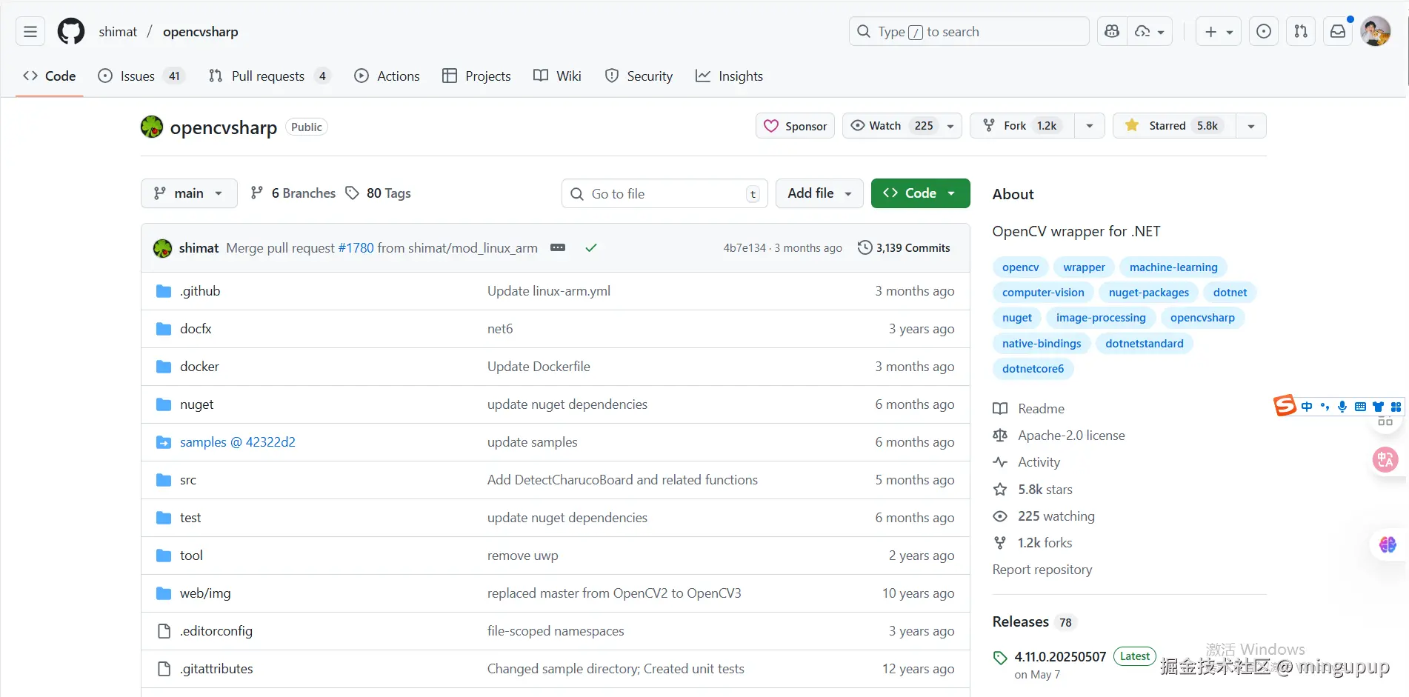Click the Watch button to toggle notifications
This screenshot has height=697, width=1409.
pyautogui.click(x=886, y=126)
